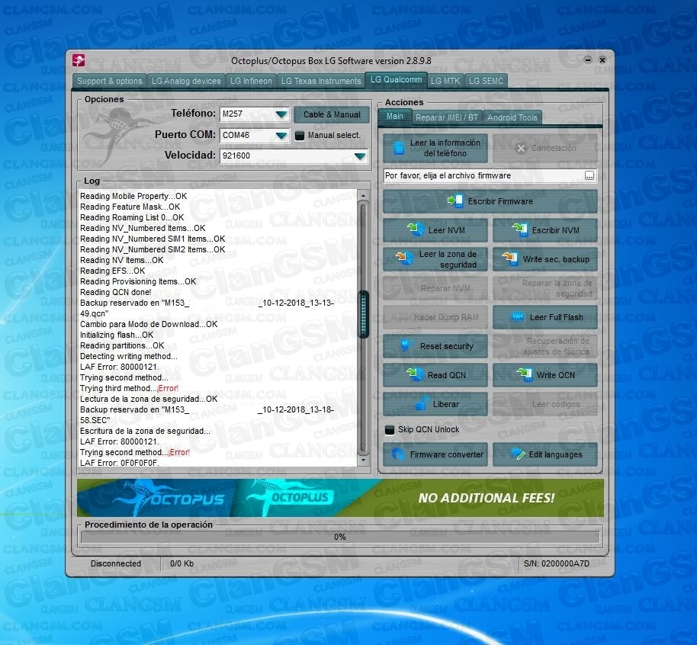
Task: Open the LG Analog devices tab
Action: tap(186, 81)
